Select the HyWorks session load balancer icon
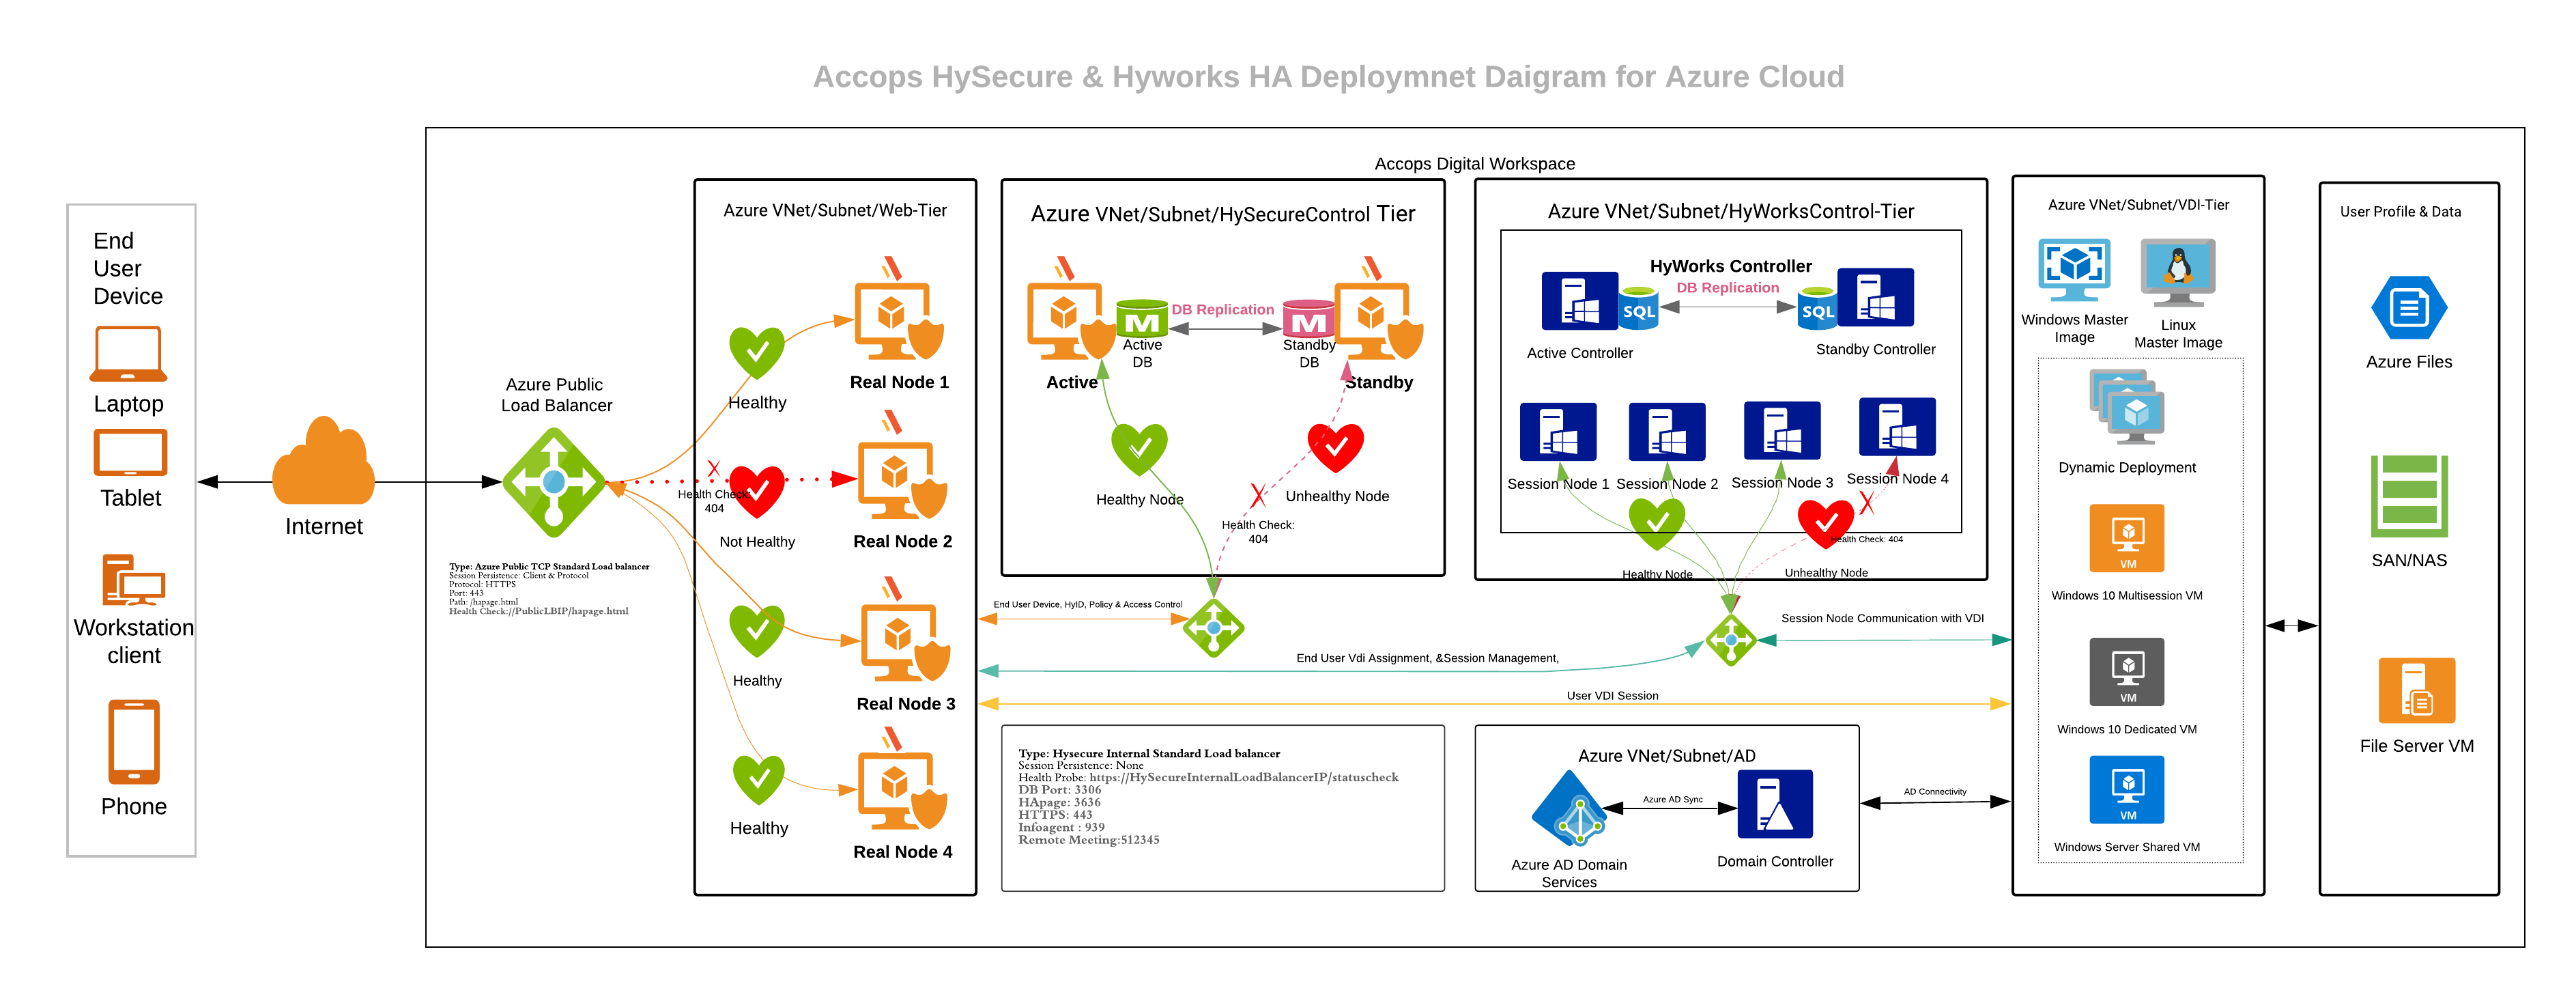Viewport: 2576px width, 999px height. click(1731, 640)
